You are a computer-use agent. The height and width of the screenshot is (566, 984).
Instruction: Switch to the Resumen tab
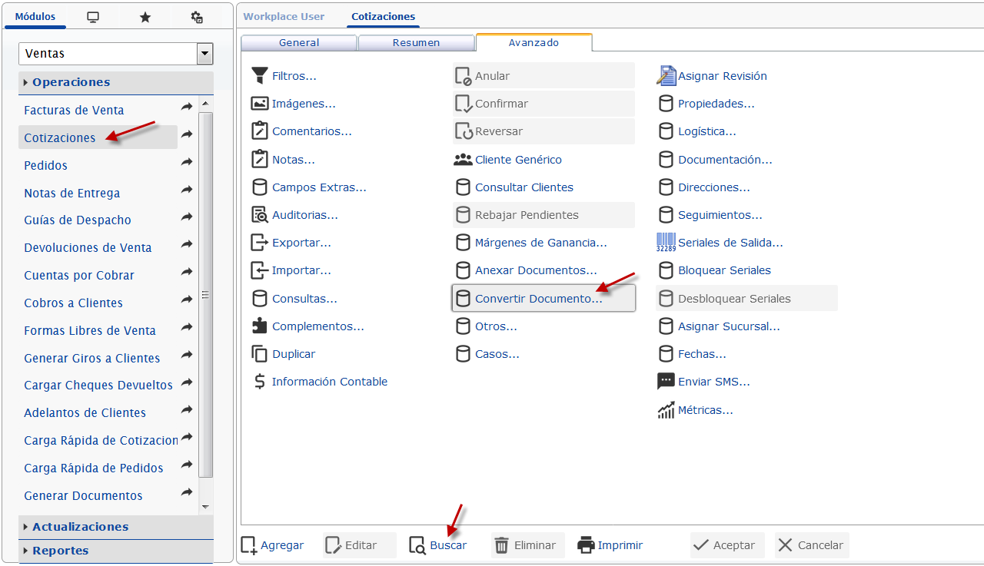point(416,43)
